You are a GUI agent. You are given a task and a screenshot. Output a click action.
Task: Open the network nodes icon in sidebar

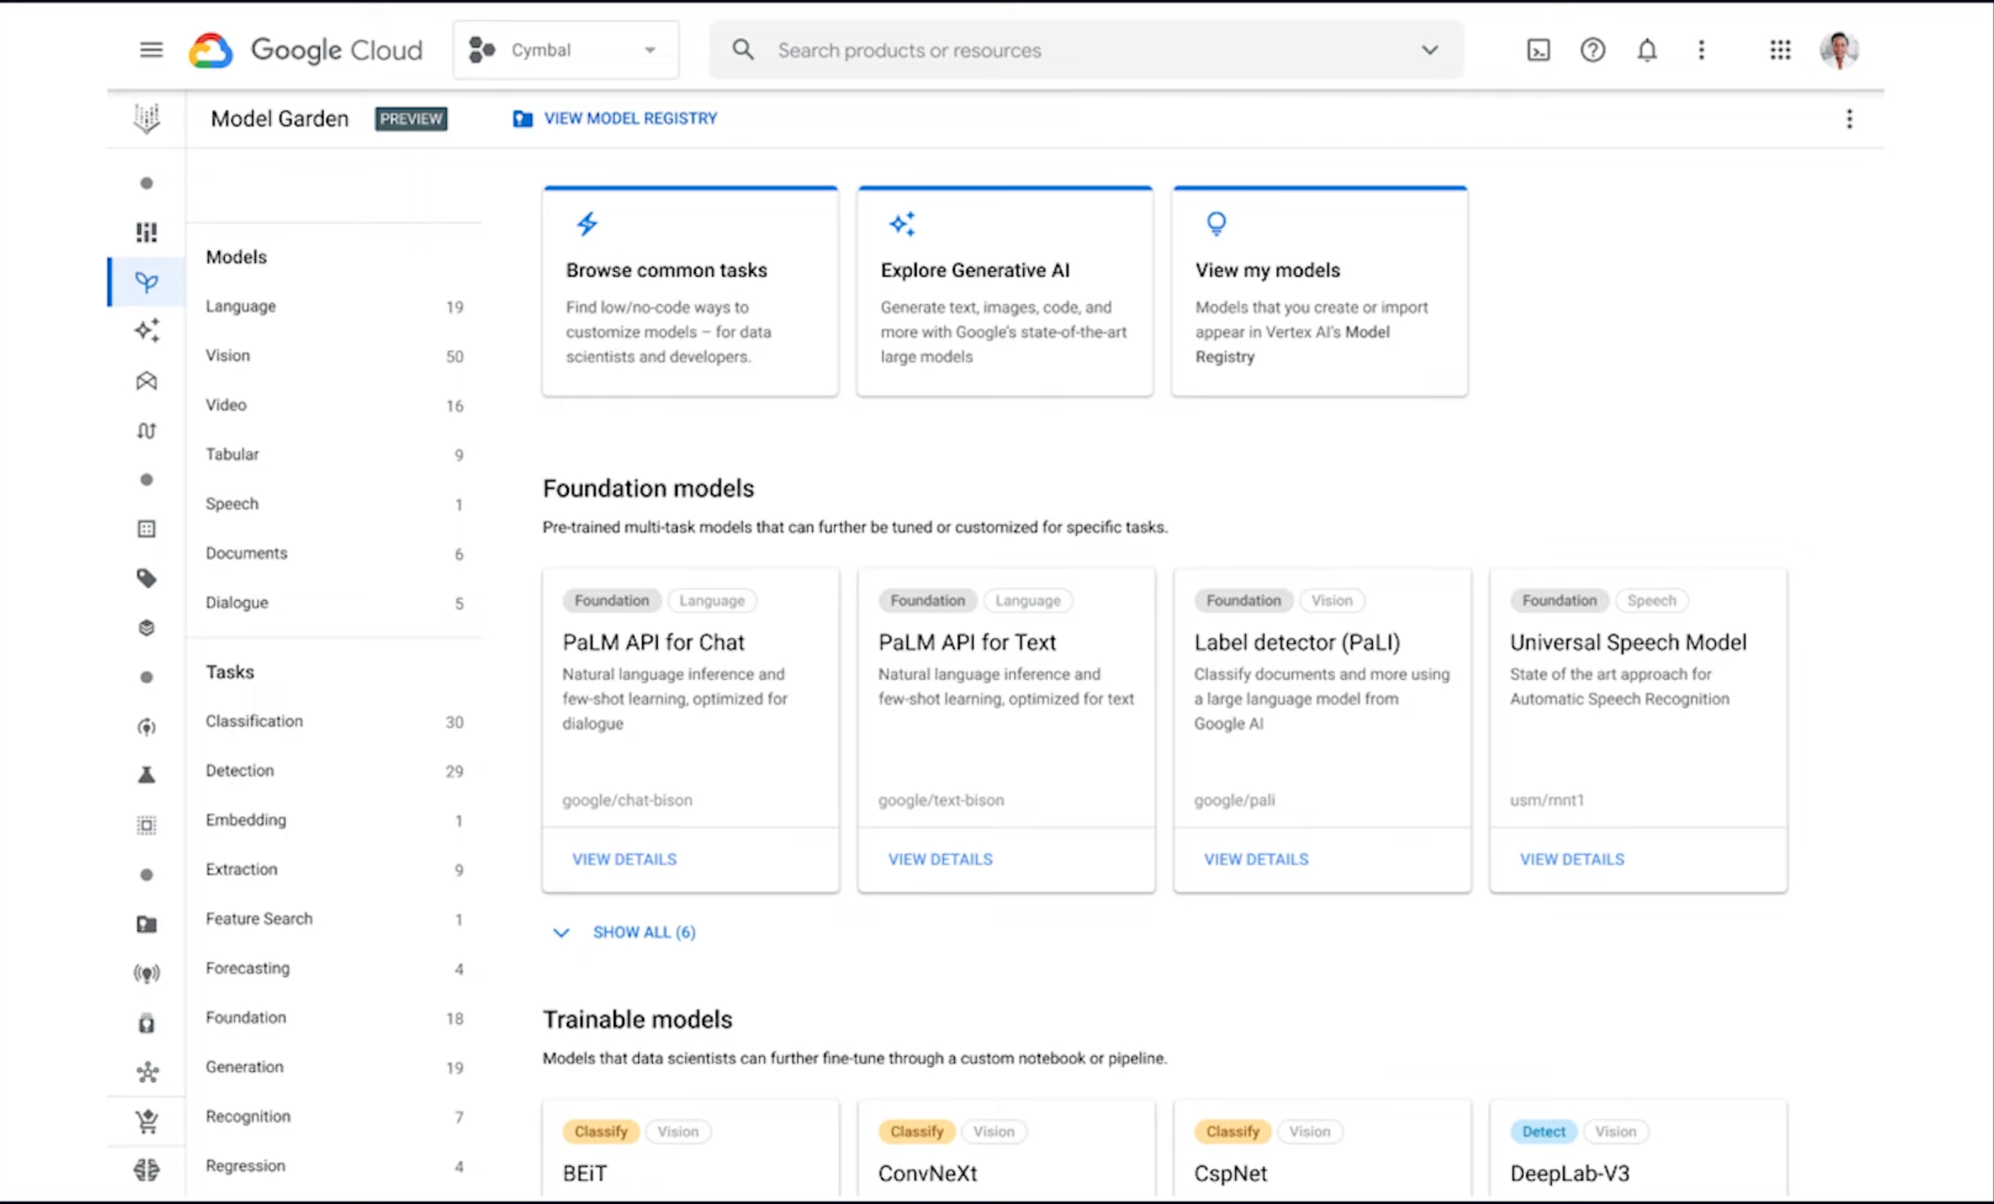click(147, 1071)
